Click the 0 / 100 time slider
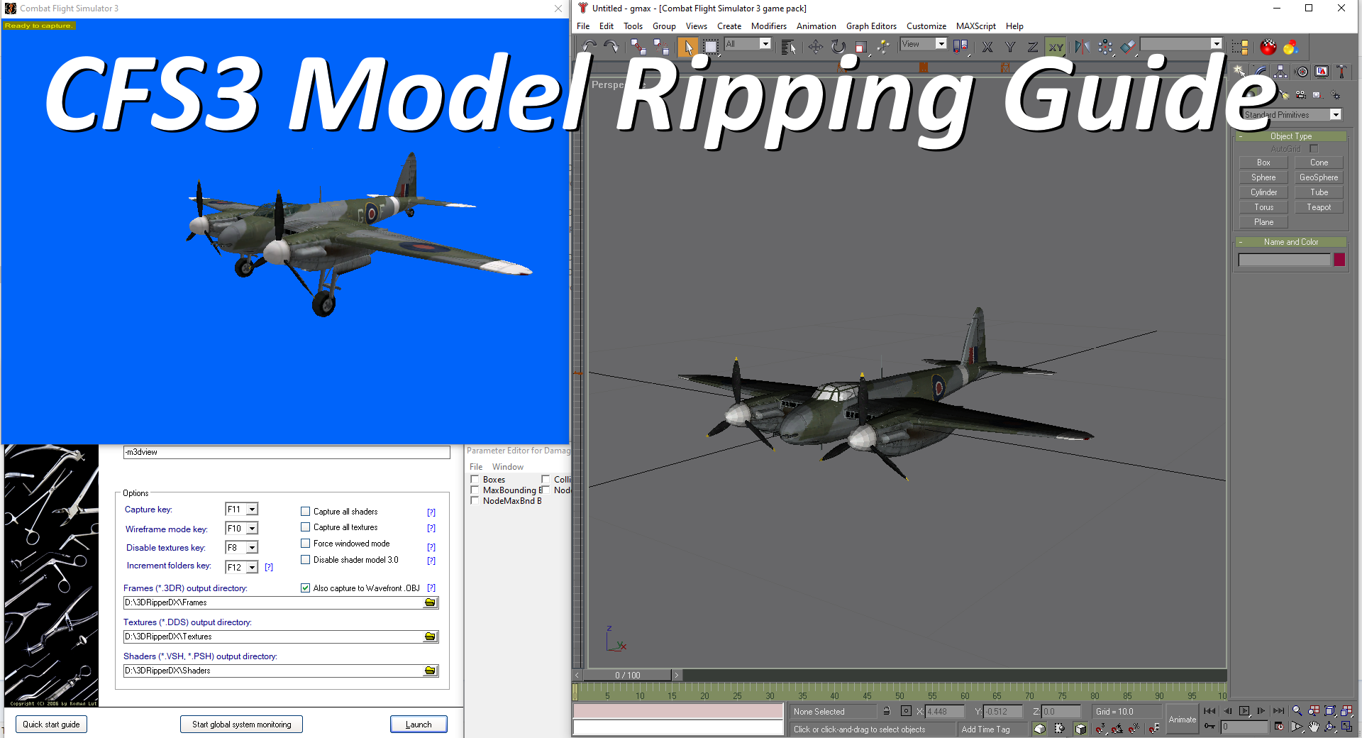This screenshot has height=738, width=1362. tap(627, 675)
